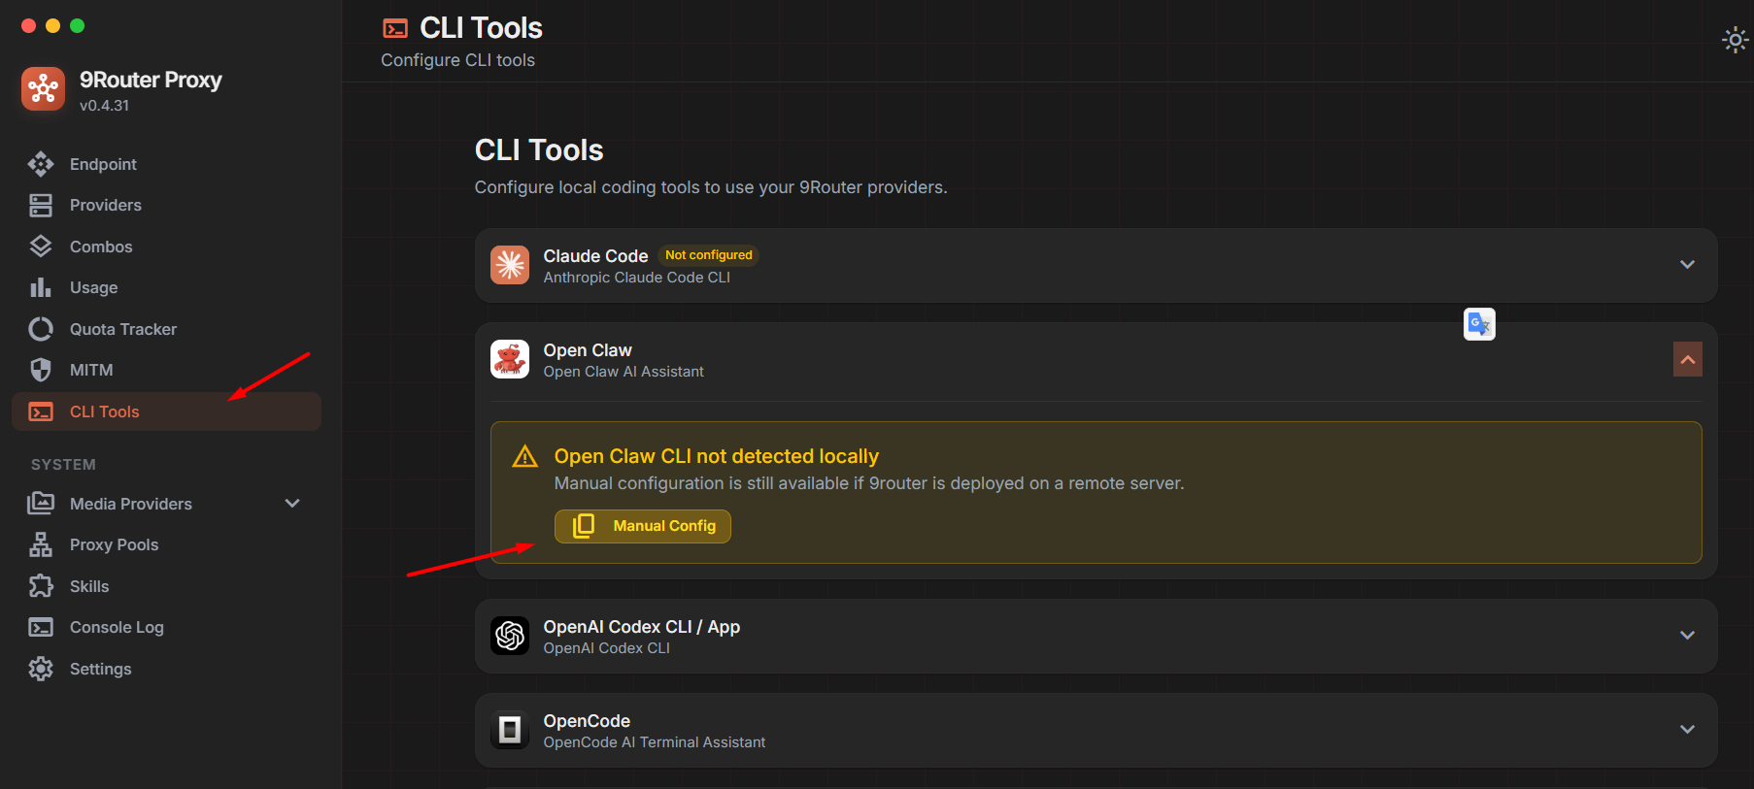Click the Claude Code starburst logo
This screenshot has height=789, width=1754.
tap(510, 265)
